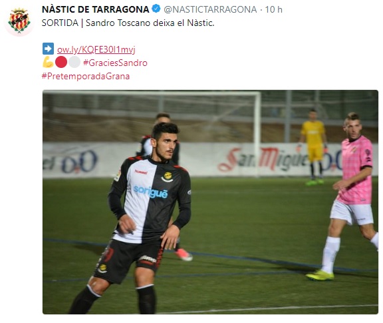Open the #GraciesSandro hashtag

tap(115, 63)
